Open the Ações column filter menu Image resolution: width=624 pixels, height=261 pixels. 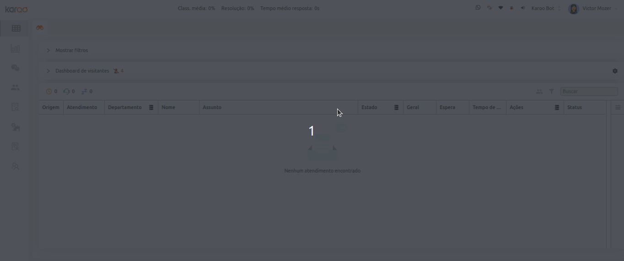pos(557,107)
